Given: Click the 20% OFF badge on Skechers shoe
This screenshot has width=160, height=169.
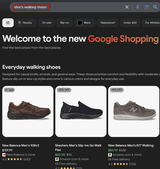Looking at the screenshot, I should [x=64, y=90].
